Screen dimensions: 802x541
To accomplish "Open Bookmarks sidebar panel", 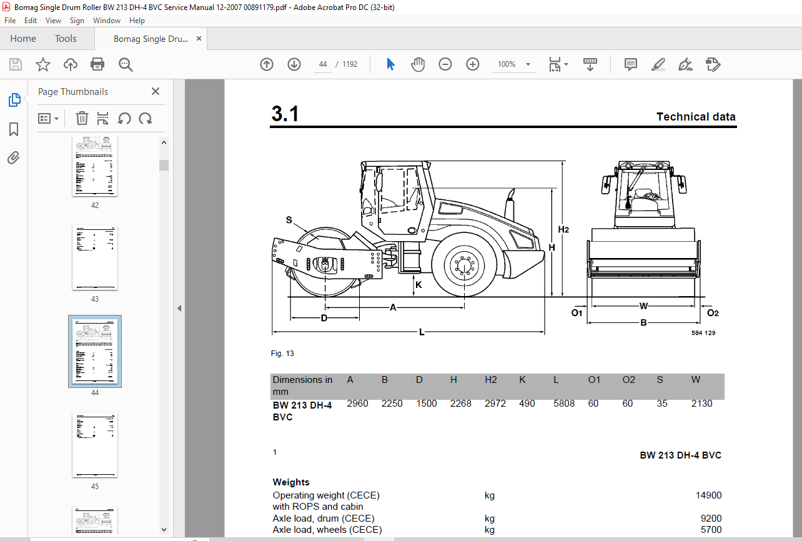I will coord(14,129).
